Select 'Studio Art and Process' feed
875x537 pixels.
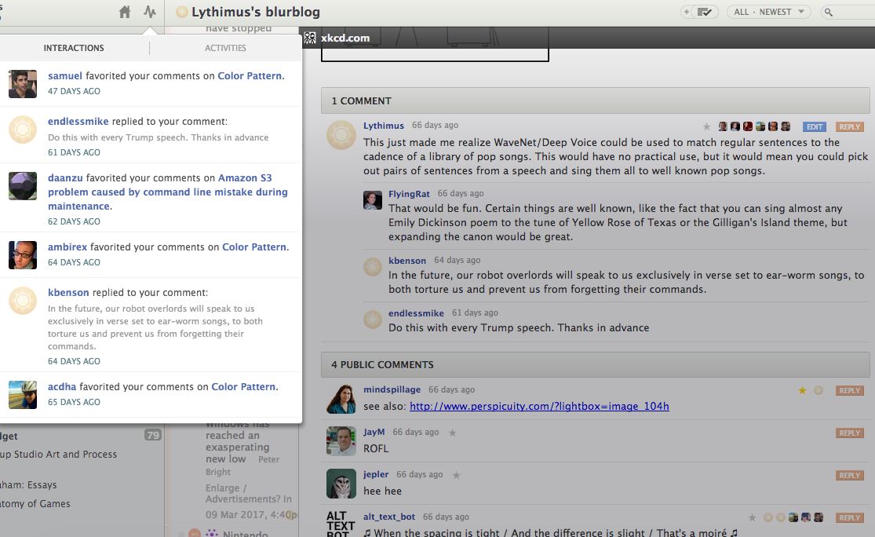click(x=59, y=455)
